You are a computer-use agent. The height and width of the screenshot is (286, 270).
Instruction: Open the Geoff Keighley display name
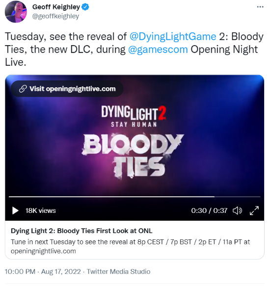56,7
